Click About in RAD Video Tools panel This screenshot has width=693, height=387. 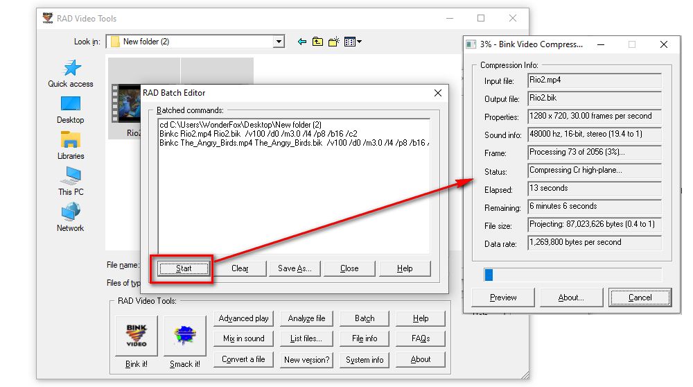point(421,359)
